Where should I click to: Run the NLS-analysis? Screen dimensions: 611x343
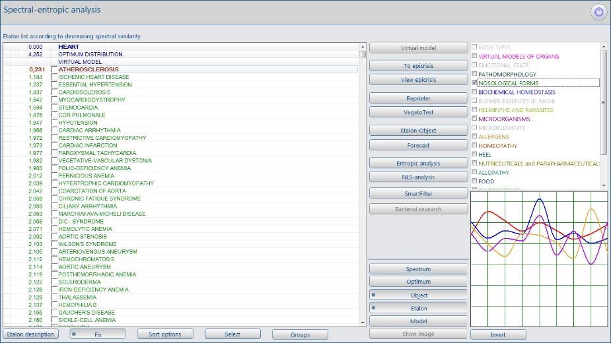click(418, 177)
